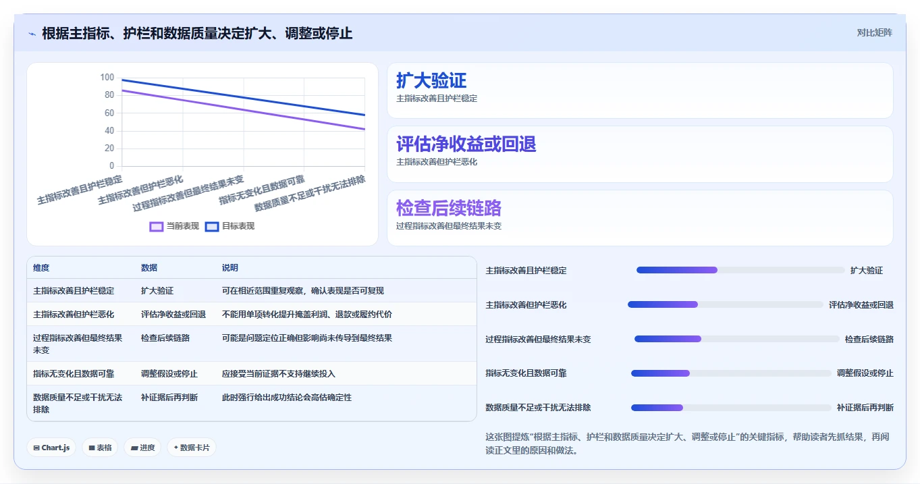Viewport: 920px width, 484px height.
Task: Click the progress bar for 主指标改善但护栏恶化
Action: (726, 304)
